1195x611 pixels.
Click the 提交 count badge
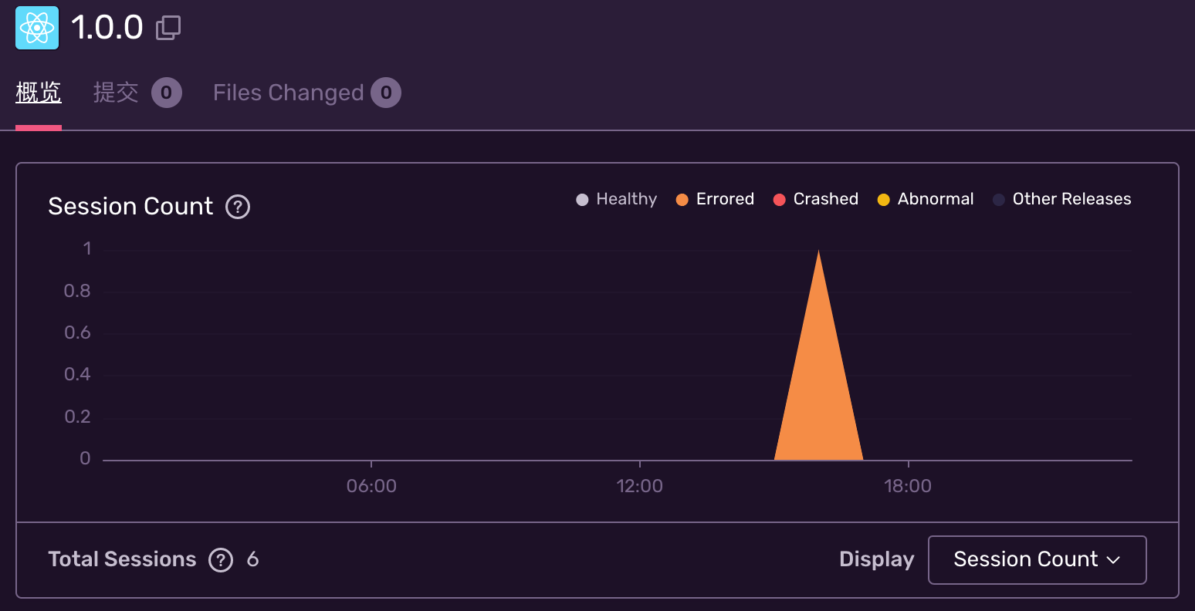point(166,93)
